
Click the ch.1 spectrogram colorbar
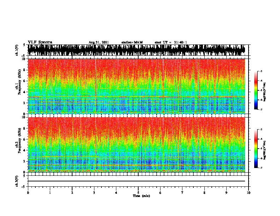(256, 90)
